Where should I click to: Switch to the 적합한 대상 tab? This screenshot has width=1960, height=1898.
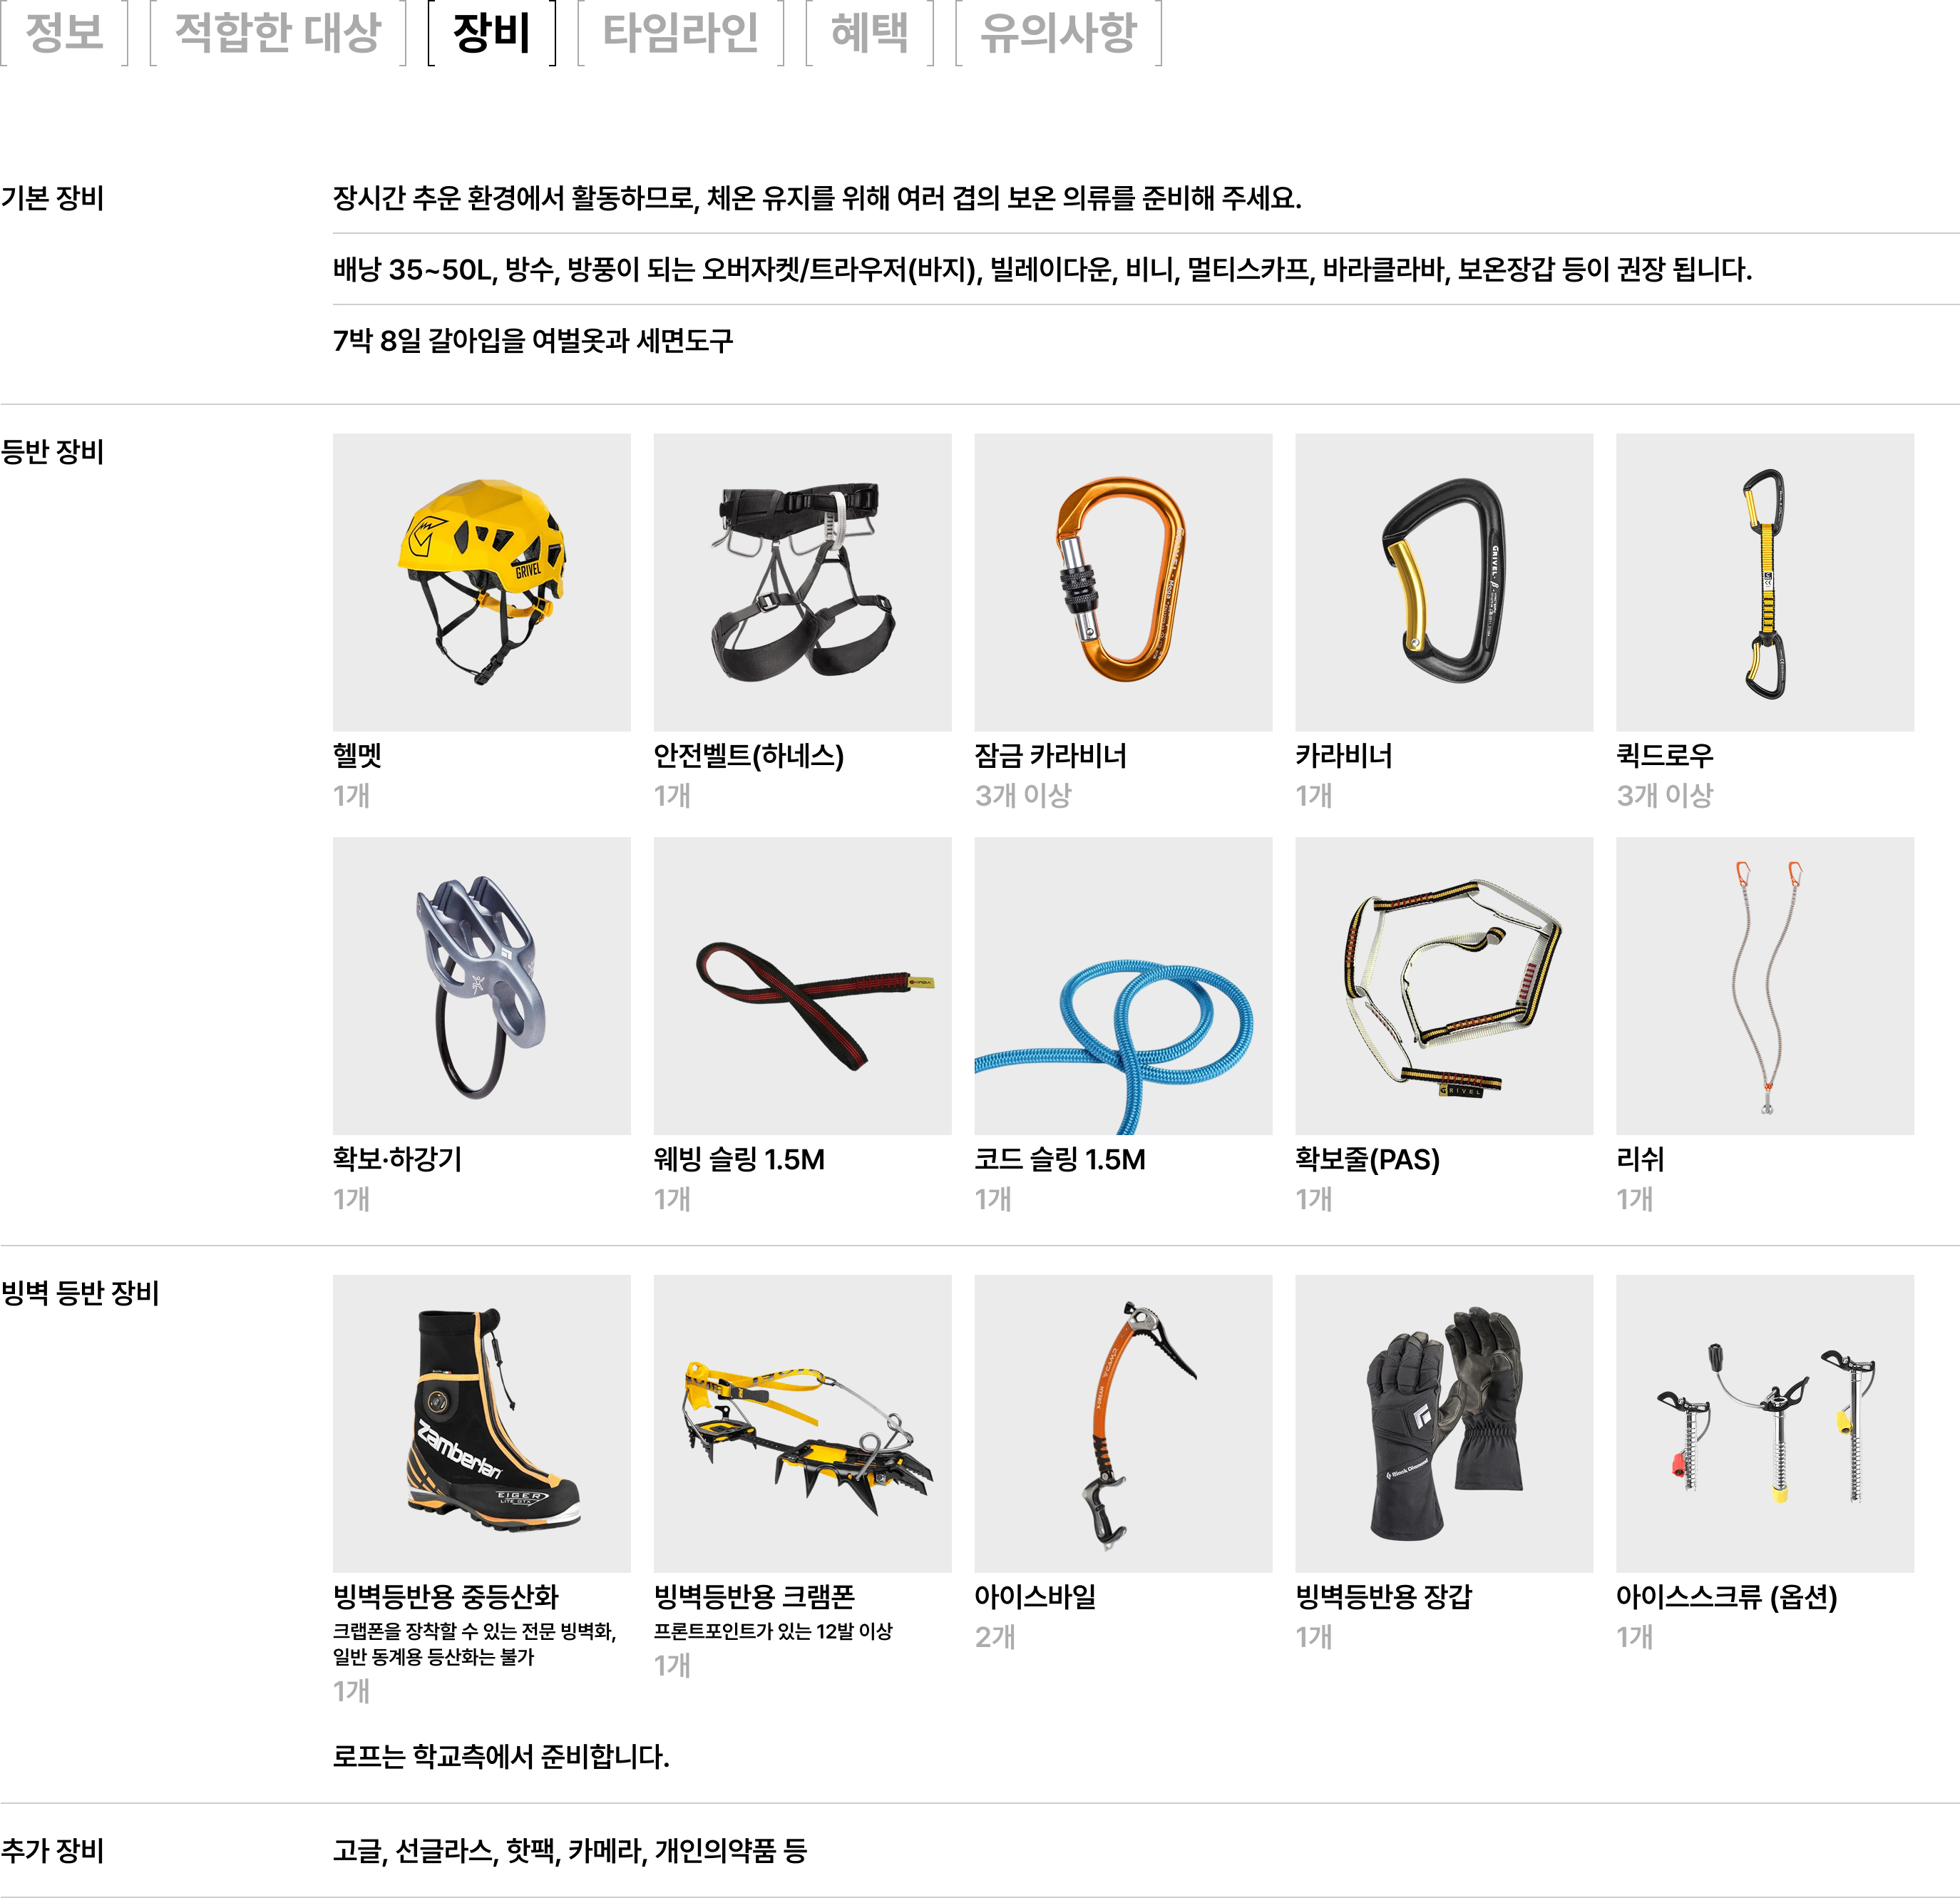point(278,33)
